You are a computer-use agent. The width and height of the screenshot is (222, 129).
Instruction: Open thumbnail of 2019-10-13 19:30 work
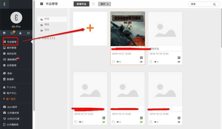128,89
